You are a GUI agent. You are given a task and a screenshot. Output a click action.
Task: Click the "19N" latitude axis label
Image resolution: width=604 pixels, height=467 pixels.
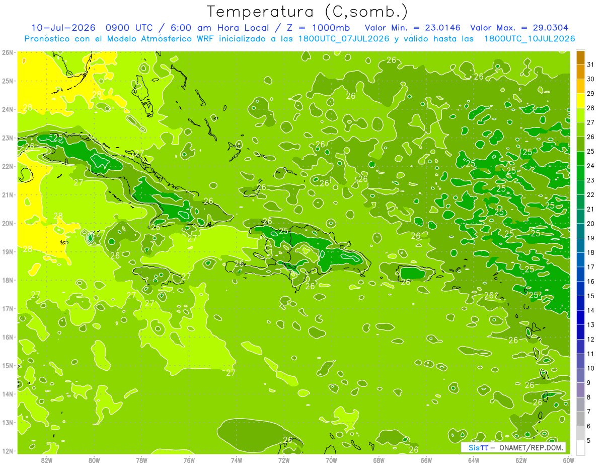(8, 251)
